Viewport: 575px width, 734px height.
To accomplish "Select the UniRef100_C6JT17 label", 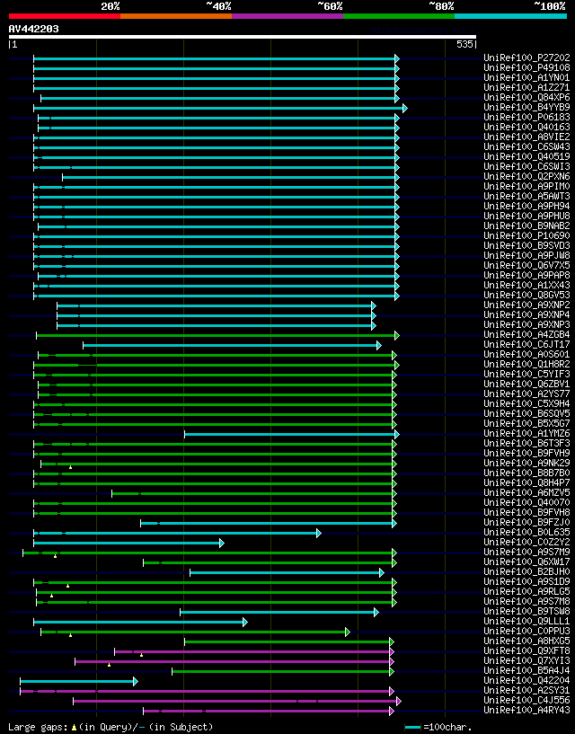I will [526, 344].
